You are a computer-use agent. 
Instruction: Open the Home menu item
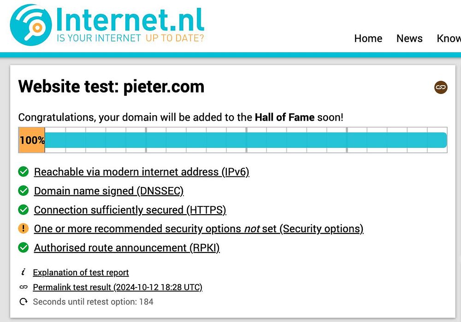pyautogui.click(x=368, y=38)
